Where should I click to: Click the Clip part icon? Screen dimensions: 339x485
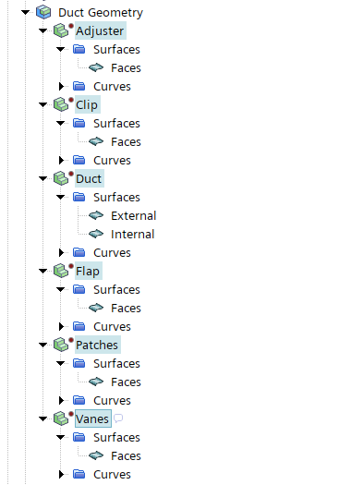(x=61, y=104)
